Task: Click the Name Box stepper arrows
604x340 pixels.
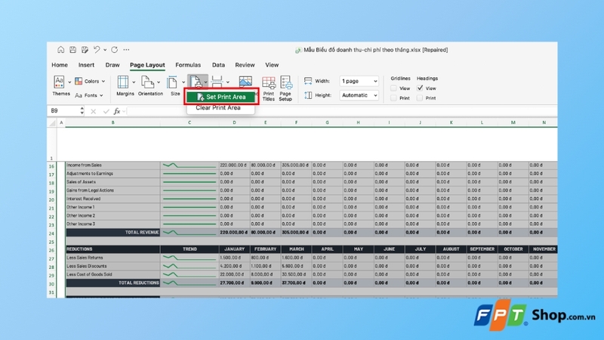Action: [x=82, y=110]
